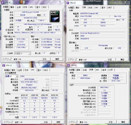Click the BIOS vendor 'American Megatrends Inc.'
Screen dimensions: 131x125
click(x=103, y=33)
